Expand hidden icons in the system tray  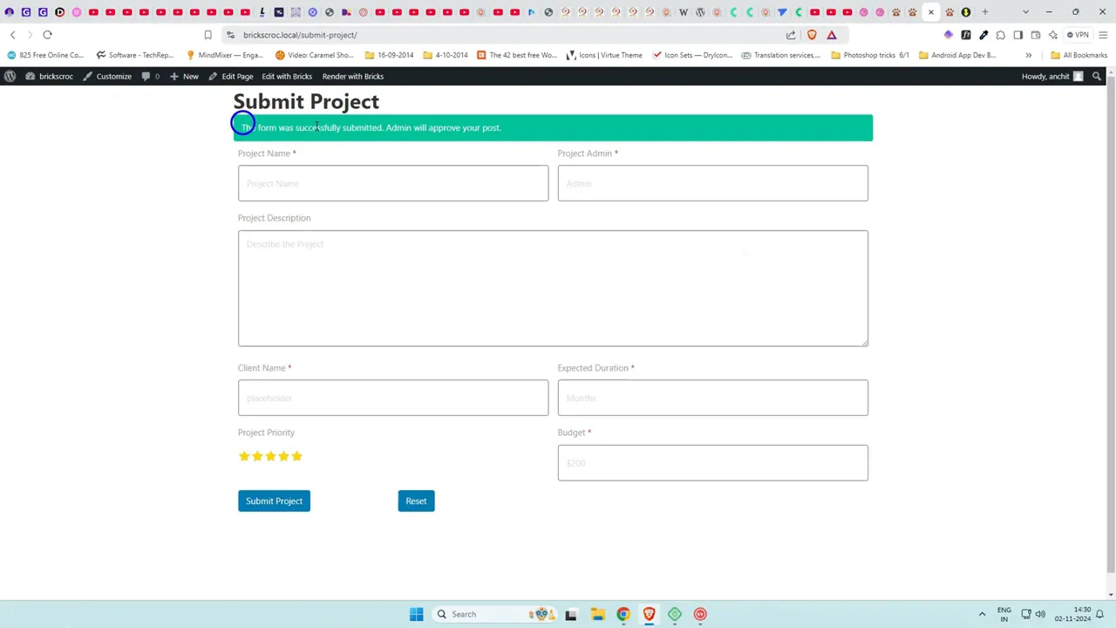[982, 614]
